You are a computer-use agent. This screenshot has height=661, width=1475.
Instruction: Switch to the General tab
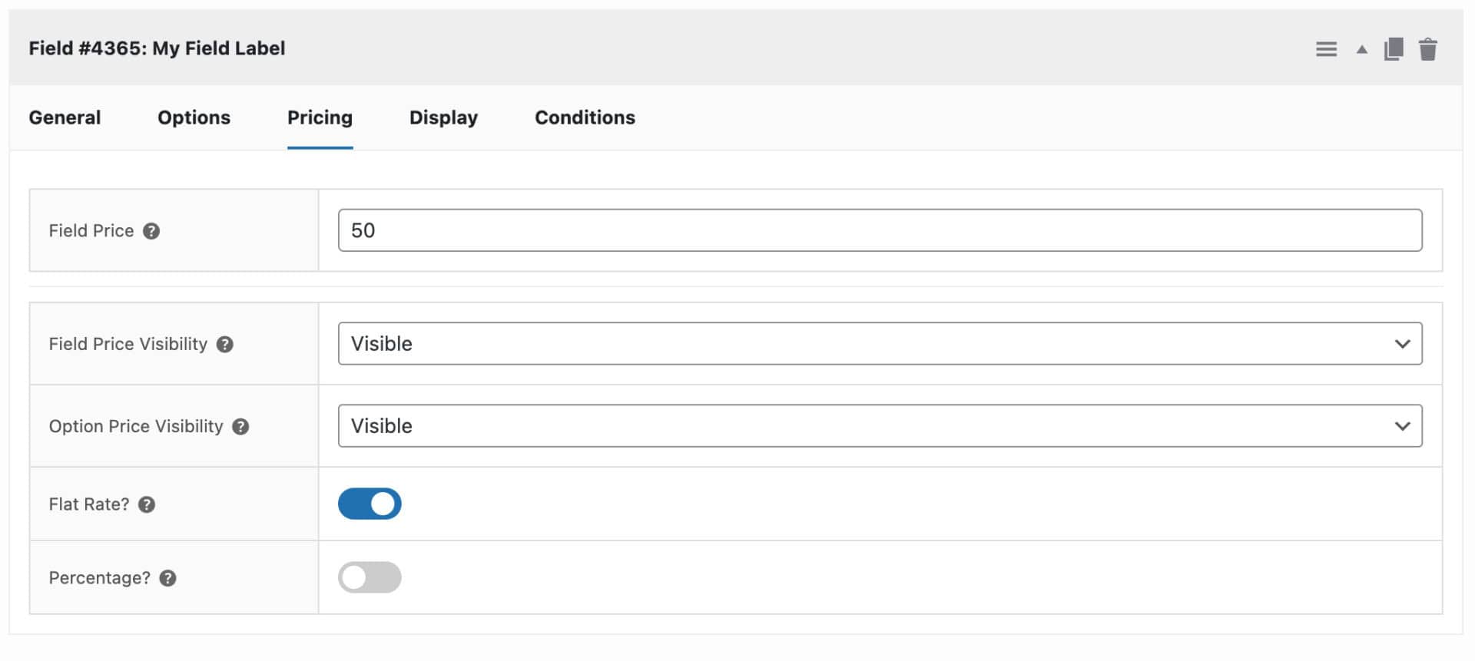click(x=65, y=117)
